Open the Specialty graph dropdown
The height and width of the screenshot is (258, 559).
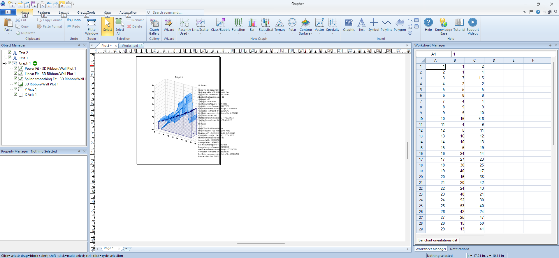coord(333,26)
